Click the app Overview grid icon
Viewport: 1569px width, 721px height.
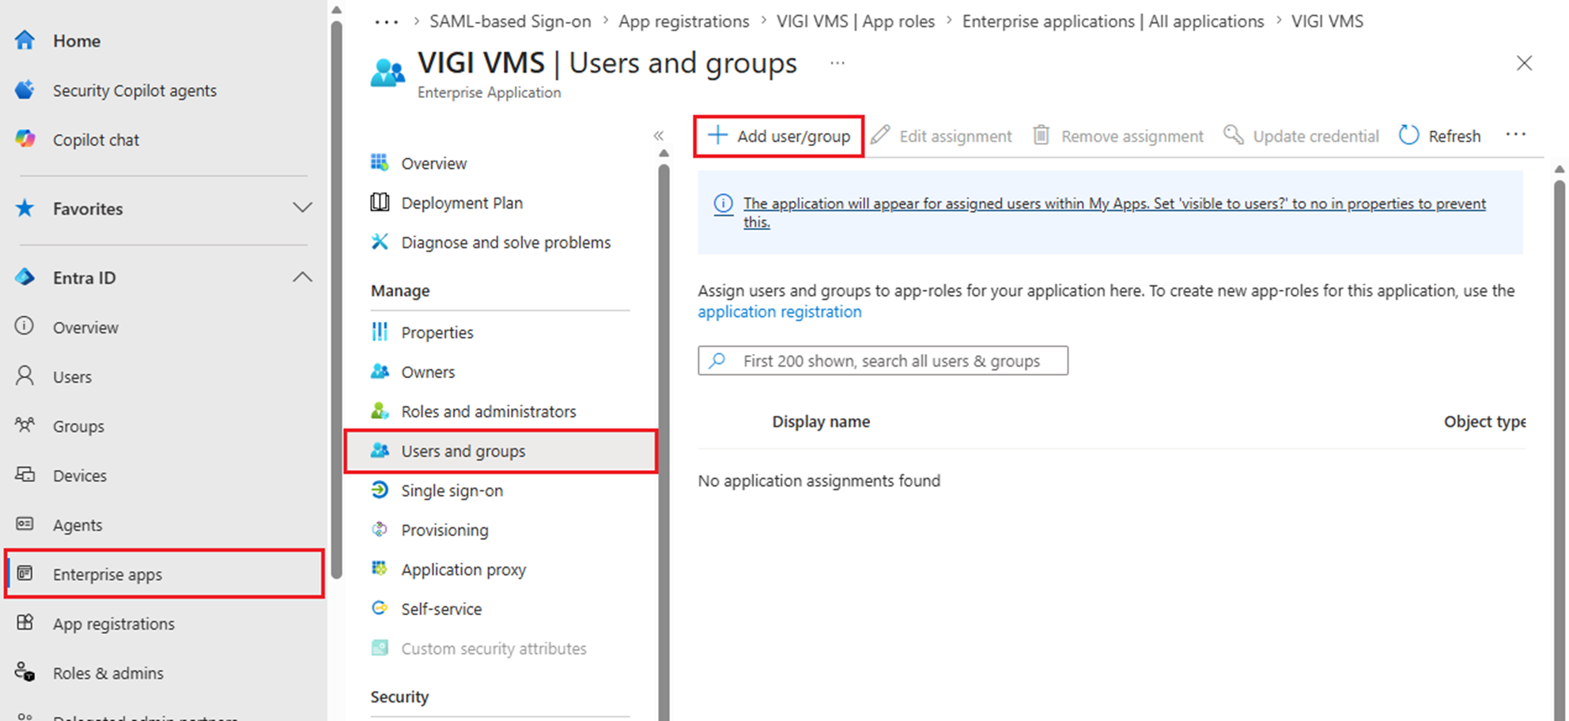tap(380, 162)
